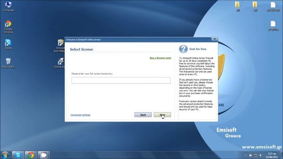Screen dimensions: 283x159
Task: Focus the full version license key field
Action: 121,80
